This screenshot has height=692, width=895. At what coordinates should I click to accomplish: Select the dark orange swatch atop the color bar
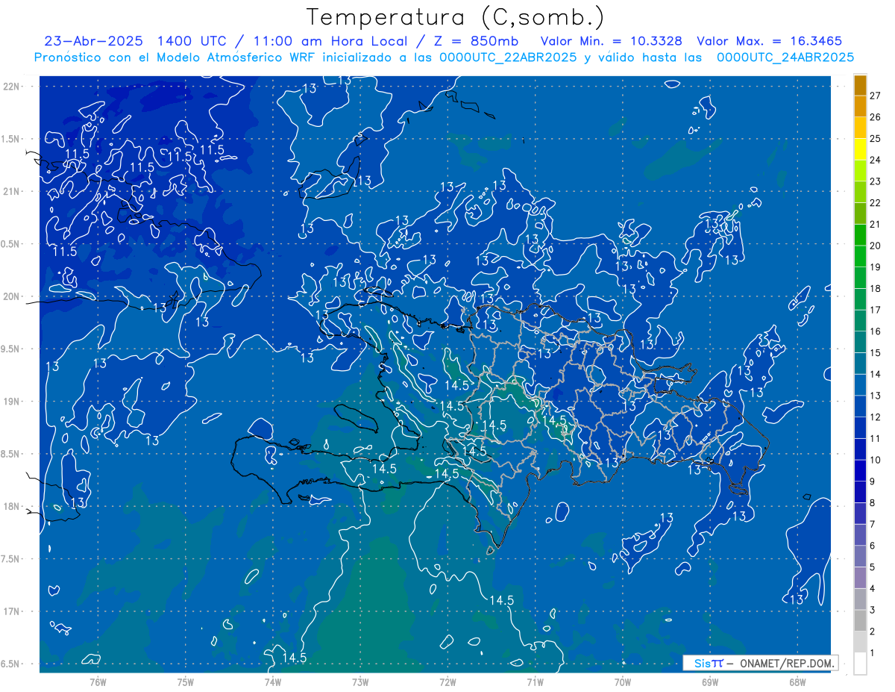(860, 85)
